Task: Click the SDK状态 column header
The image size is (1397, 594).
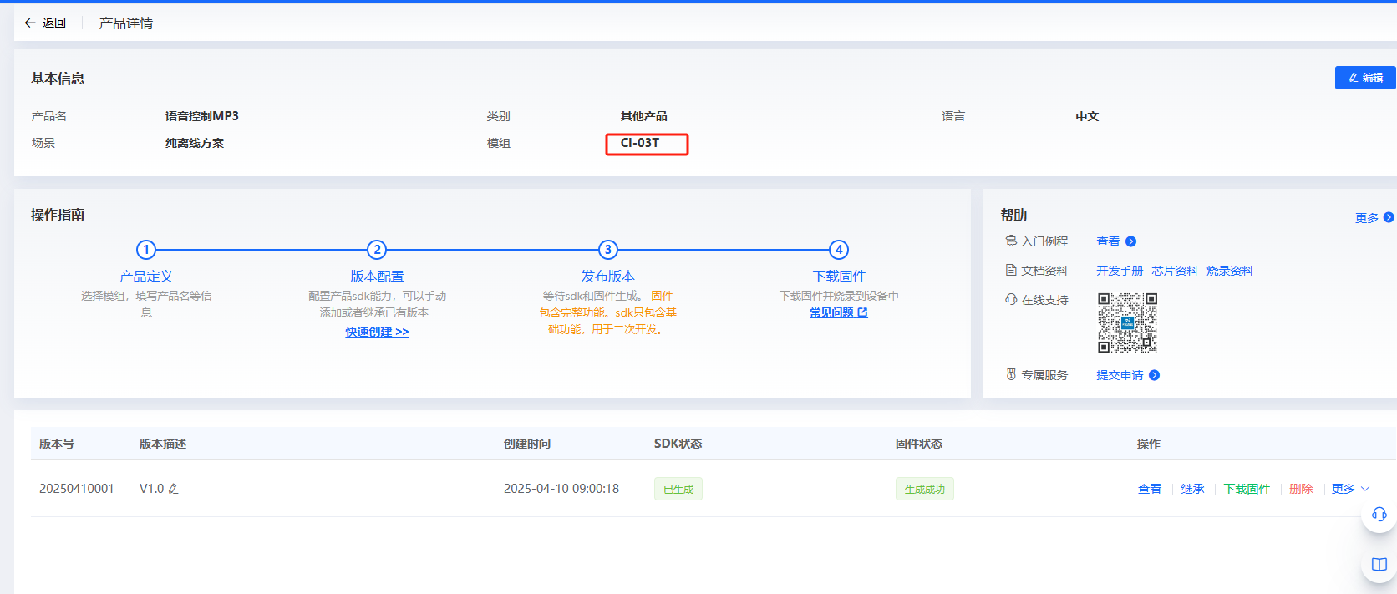Action: point(678,444)
